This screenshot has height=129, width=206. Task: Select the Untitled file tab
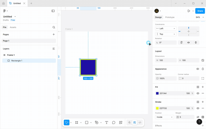point(17,3)
